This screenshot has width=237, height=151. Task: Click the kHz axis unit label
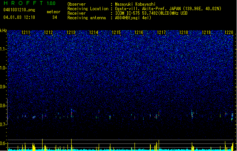pos(3,31)
